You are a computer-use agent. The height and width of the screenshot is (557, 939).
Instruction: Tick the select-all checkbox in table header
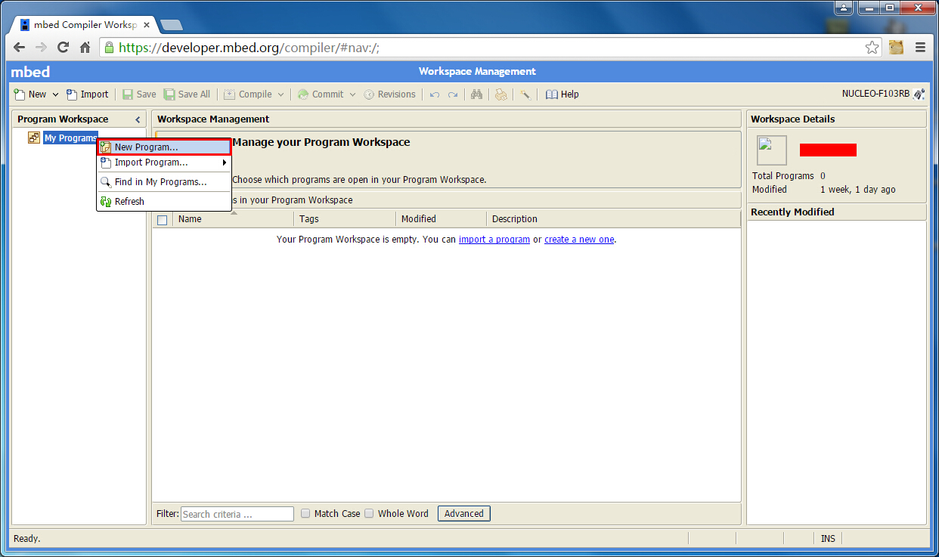[162, 220]
